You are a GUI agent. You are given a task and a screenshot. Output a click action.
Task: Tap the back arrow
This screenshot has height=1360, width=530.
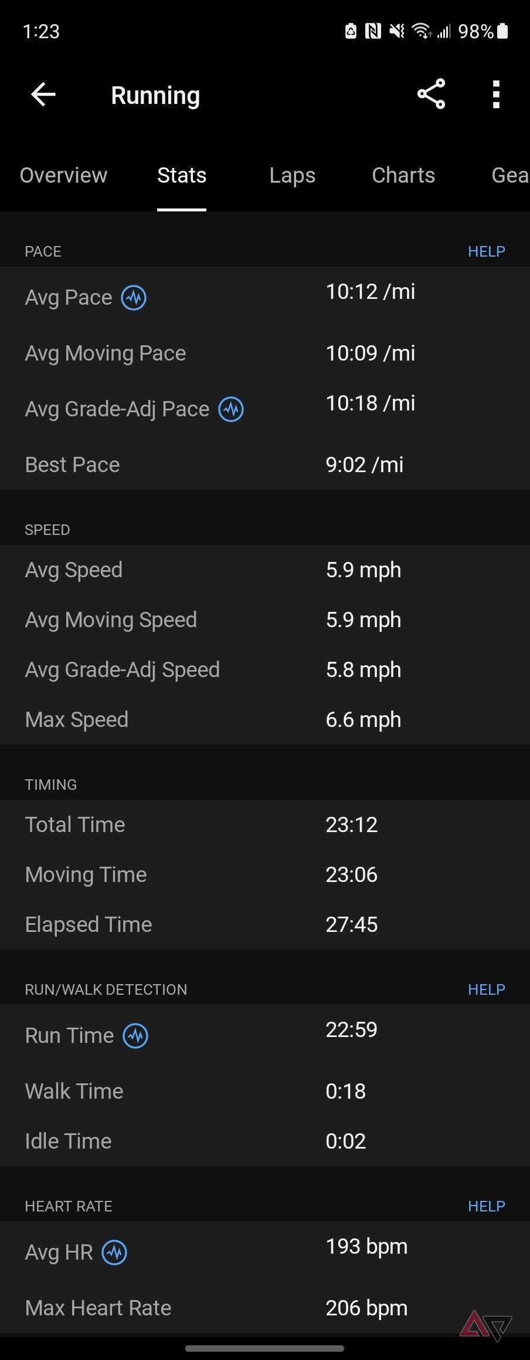point(43,95)
